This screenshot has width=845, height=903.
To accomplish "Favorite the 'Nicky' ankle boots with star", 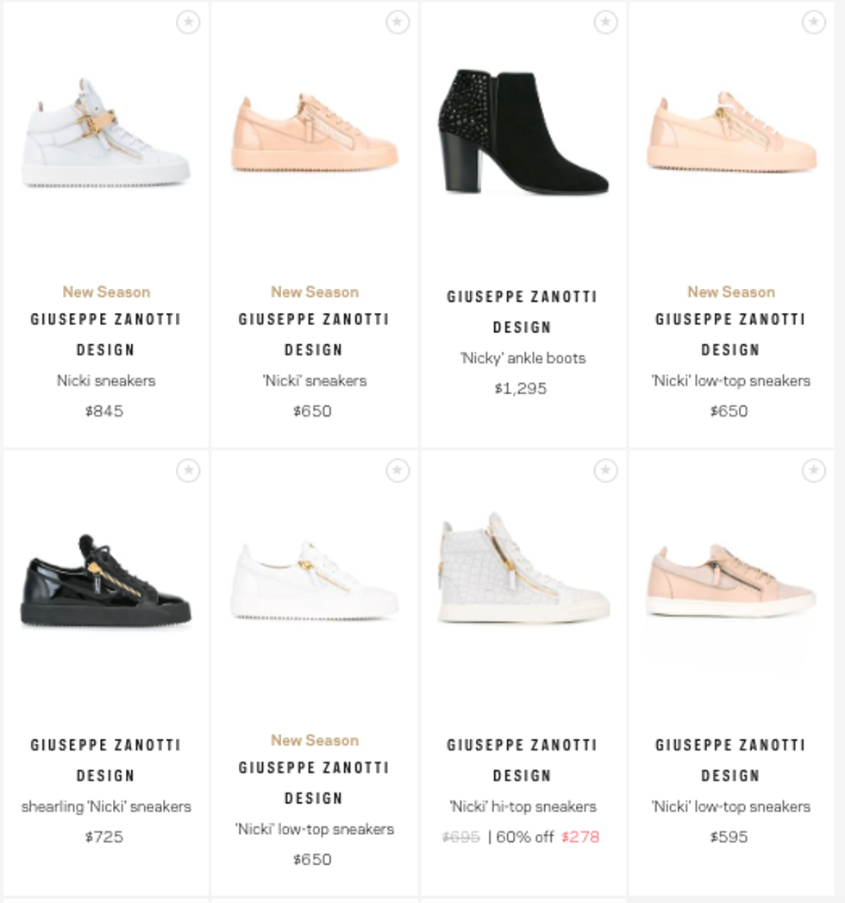I will 605,22.
